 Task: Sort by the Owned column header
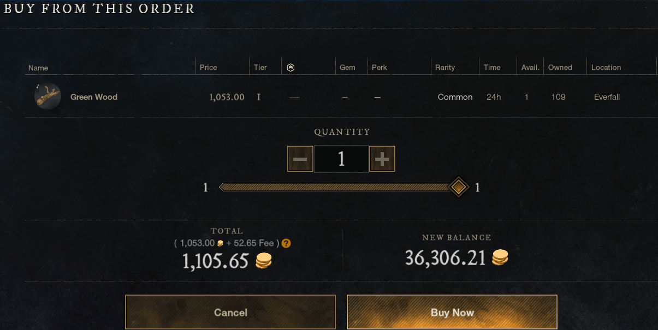point(560,68)
